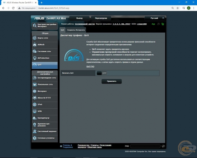197x158 pixels.
Task: Click the Internet (Интернет) globe icon
Action: pyautogui.click(x=34, y=91)
